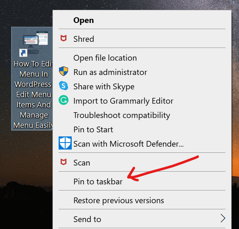Choose Pin to Start
This screenshot has height=229, width=239.
tap(142, 129)
